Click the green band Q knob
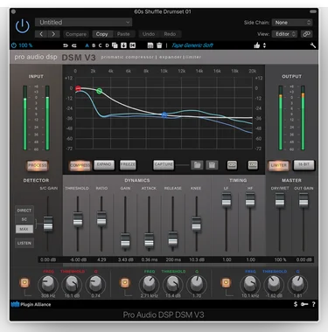The height and width of the screenshot is (332, 328). coord(197,284)
